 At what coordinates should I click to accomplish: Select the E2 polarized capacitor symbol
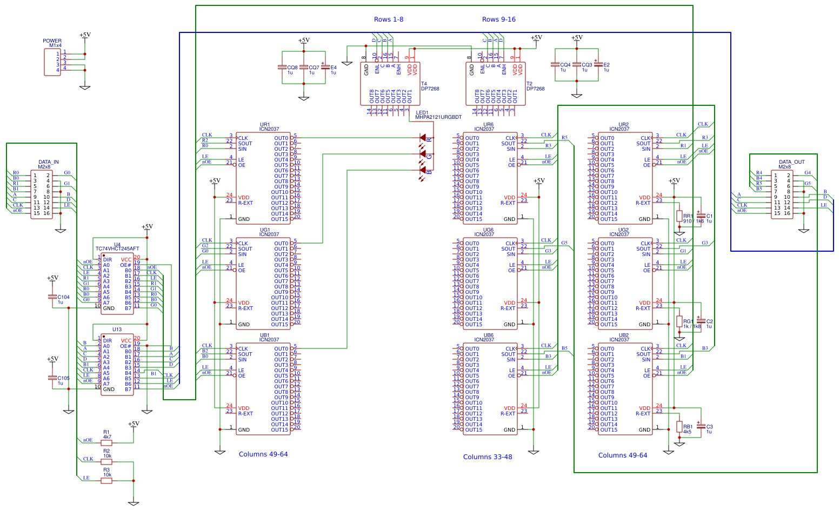tap(597, 65)
